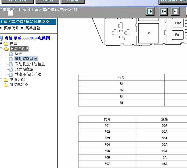Click the 菜单展开 list icon
The image size is (187, 168).
1,28
